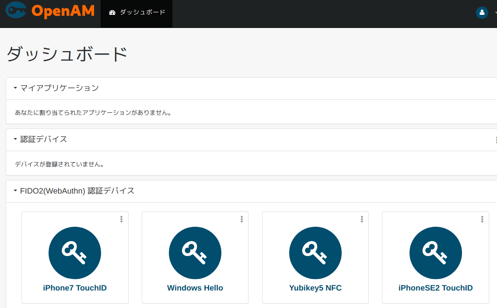Viewport: 497px width, 308px height.
Task: Open the Yubikey5 NFC card kebab menu
Action: click(362, 219)
